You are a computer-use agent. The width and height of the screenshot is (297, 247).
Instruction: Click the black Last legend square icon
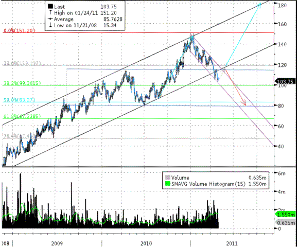50,7
